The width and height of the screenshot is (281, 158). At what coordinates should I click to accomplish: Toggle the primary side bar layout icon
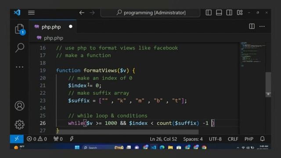[209, 13]
